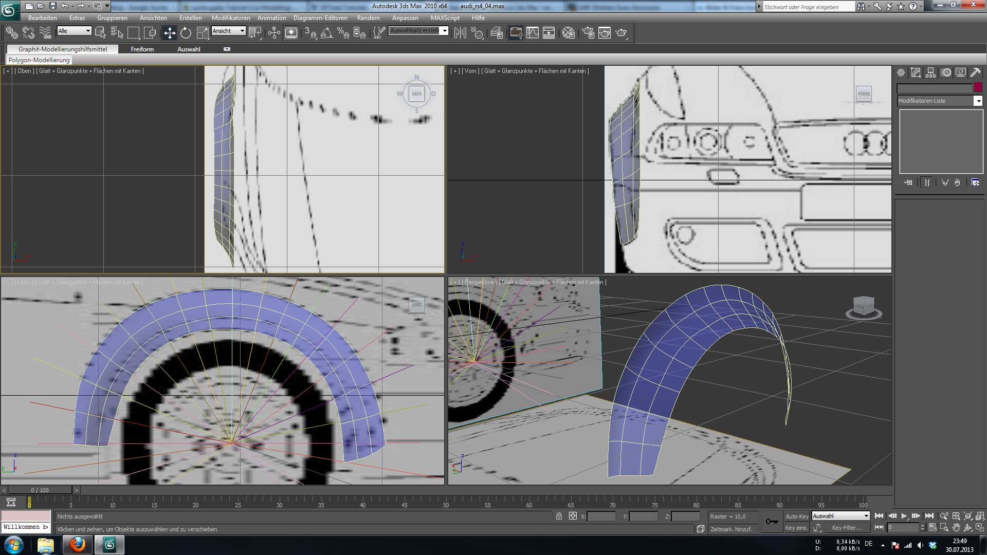Select the Rotate transform tool
This screenshot has width=987, height=555.
pos(186,33)
